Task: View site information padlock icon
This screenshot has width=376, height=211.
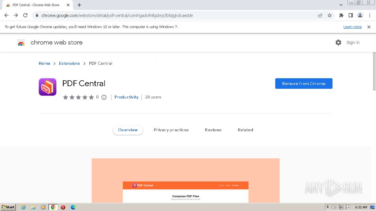Action: [37, 16]
